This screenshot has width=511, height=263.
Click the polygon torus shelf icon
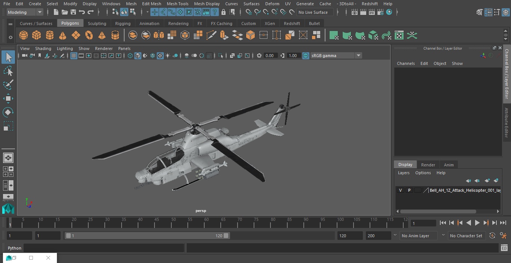pos(89,35)
